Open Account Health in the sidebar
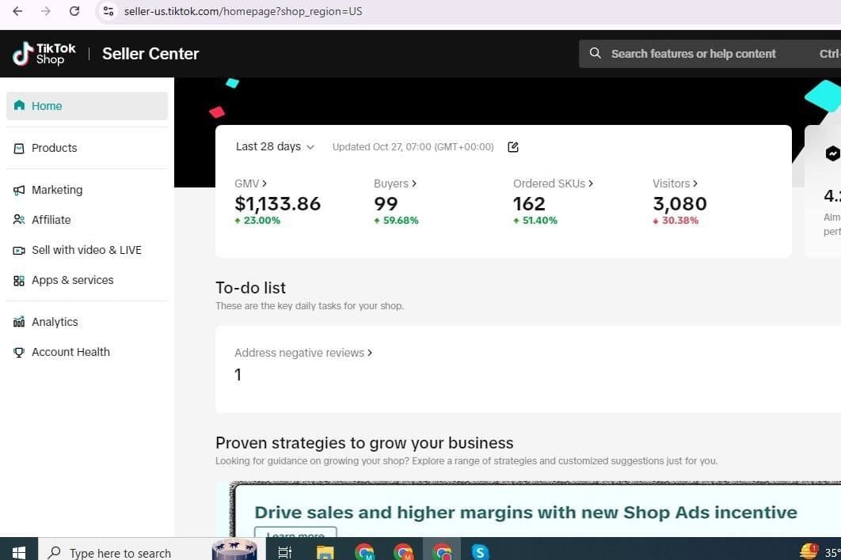This screenshot has height=560, width=841. [x=70, y=352]
